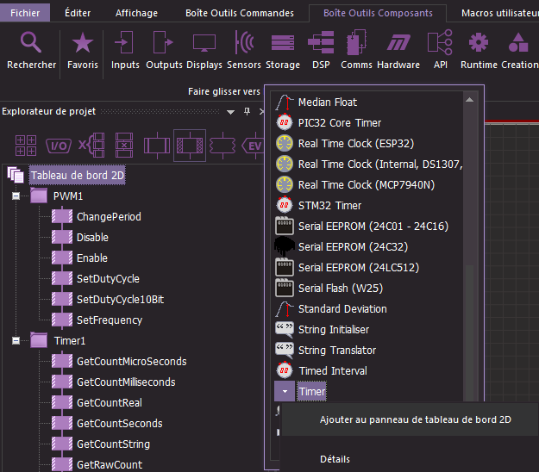Open the Hardware component category
The width and height of the screenshot is (539, 472).
click(x=398, y=50)
